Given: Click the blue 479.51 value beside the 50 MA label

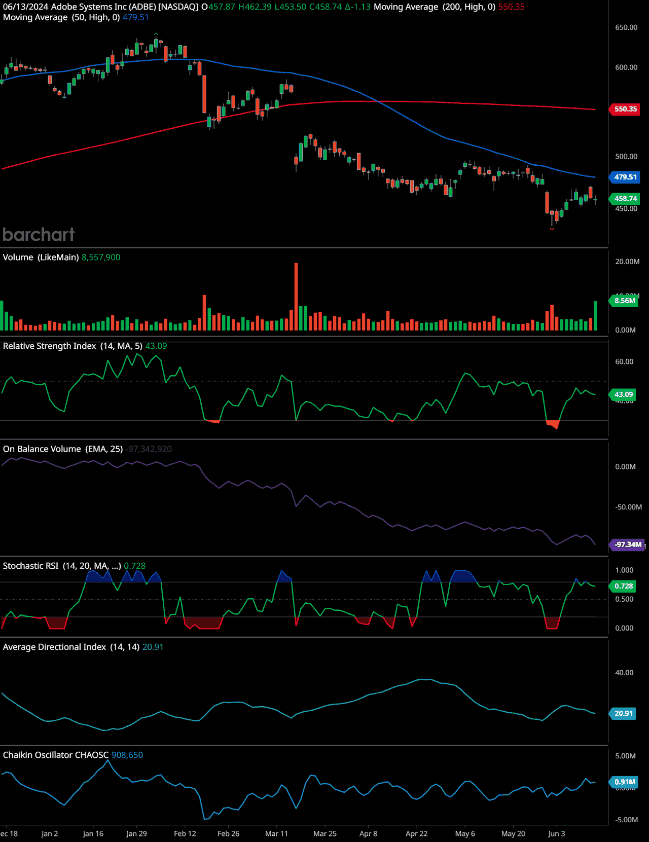Looking at the screenshot, I should 136,17.
